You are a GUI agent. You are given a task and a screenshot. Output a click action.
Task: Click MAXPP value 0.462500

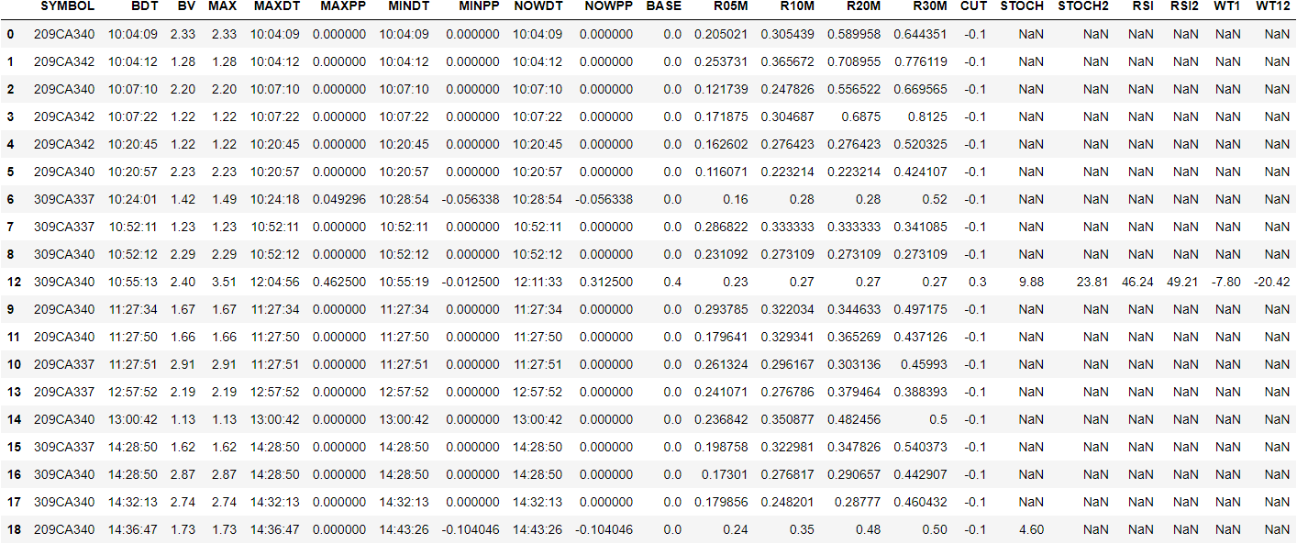pos(338,283)
